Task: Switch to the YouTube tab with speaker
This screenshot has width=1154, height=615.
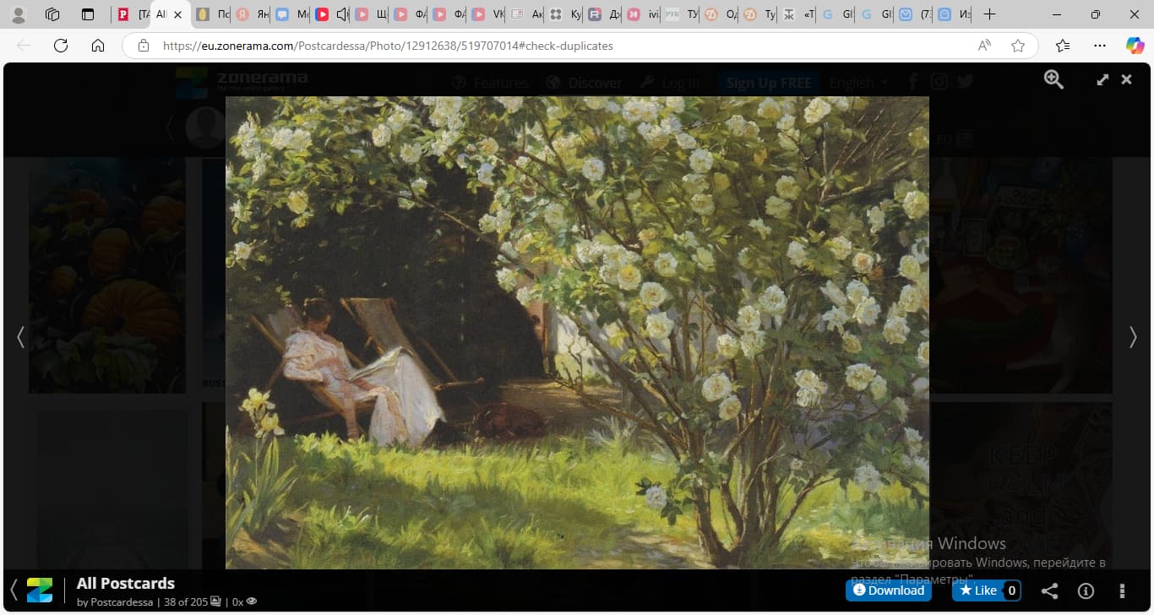Action: click(x=331, y=14)
